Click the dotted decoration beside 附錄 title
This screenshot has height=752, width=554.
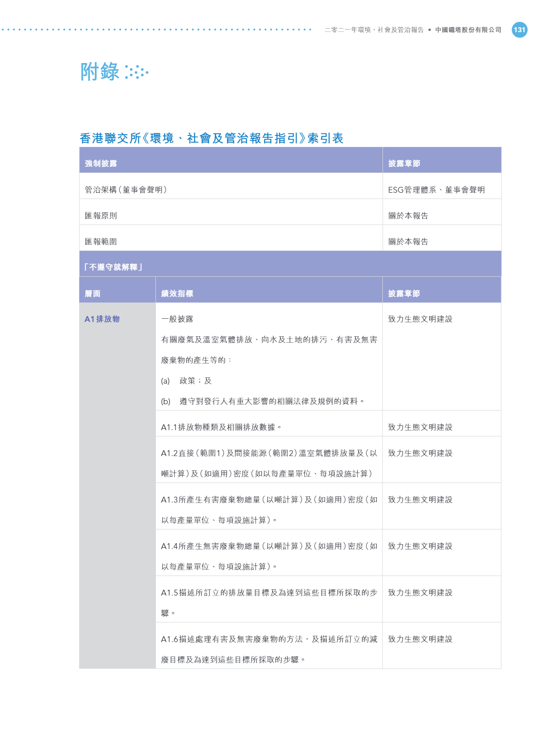point(136,72)
